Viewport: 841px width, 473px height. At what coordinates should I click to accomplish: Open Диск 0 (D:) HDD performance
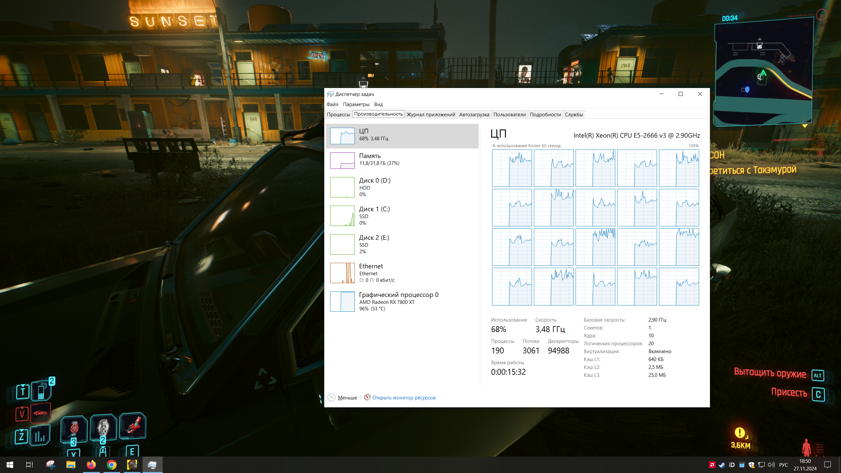tap(402, 187)
